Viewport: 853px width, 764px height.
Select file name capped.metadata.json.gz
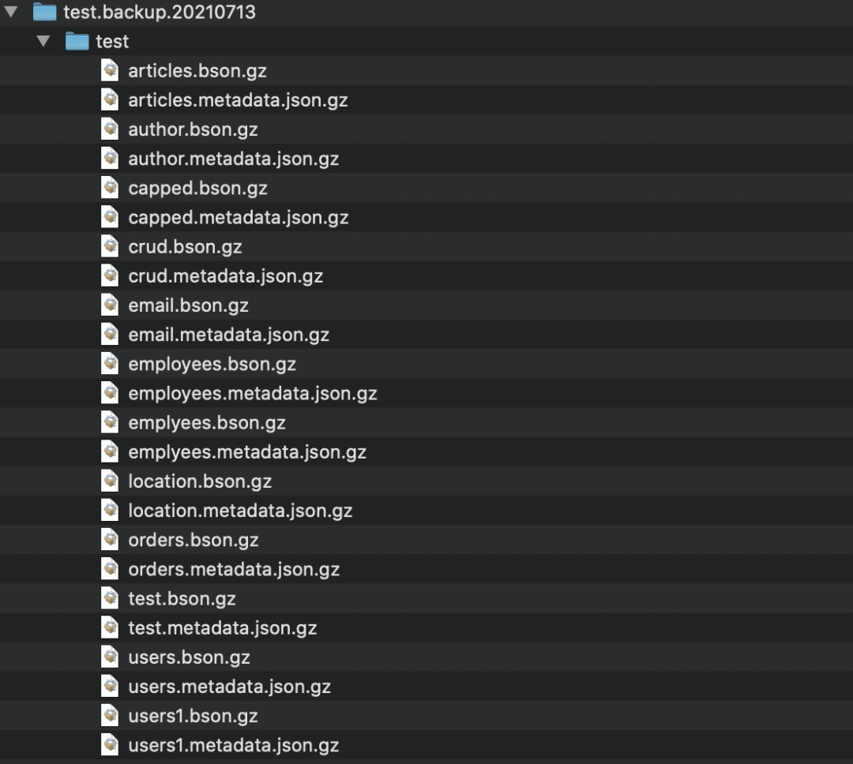(x=239, y=218)
